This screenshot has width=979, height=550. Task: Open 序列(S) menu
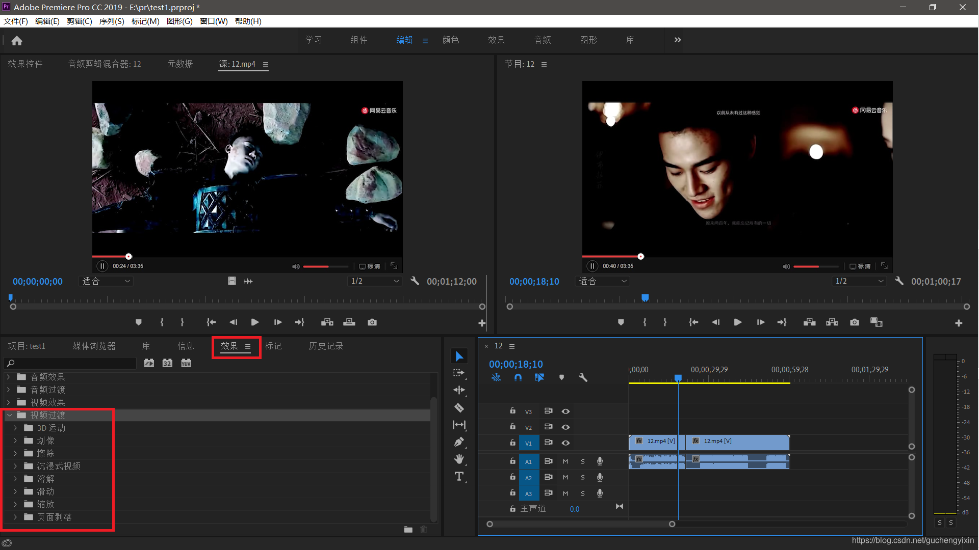pos(112,21)
